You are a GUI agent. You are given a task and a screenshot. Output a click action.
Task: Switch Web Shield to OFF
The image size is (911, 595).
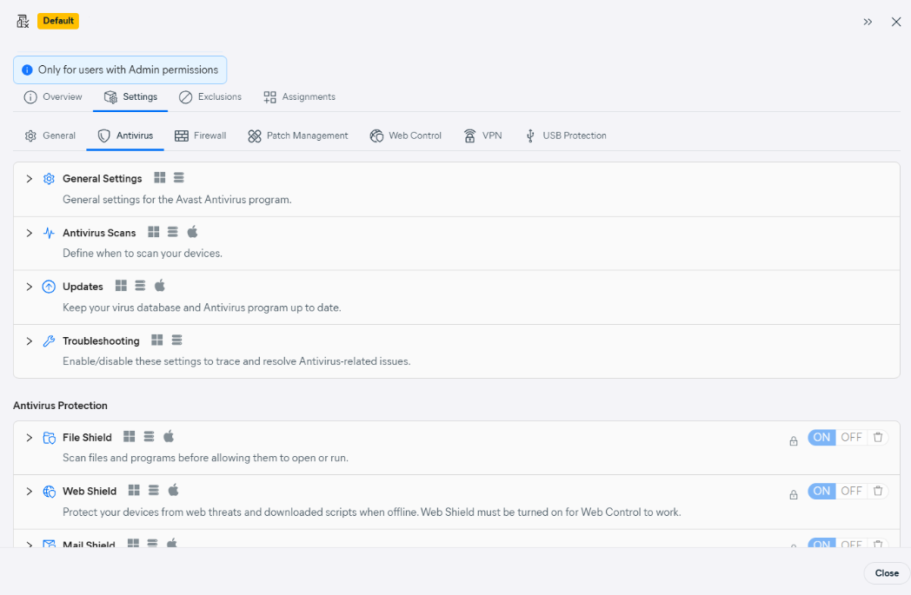pos(851,492)
